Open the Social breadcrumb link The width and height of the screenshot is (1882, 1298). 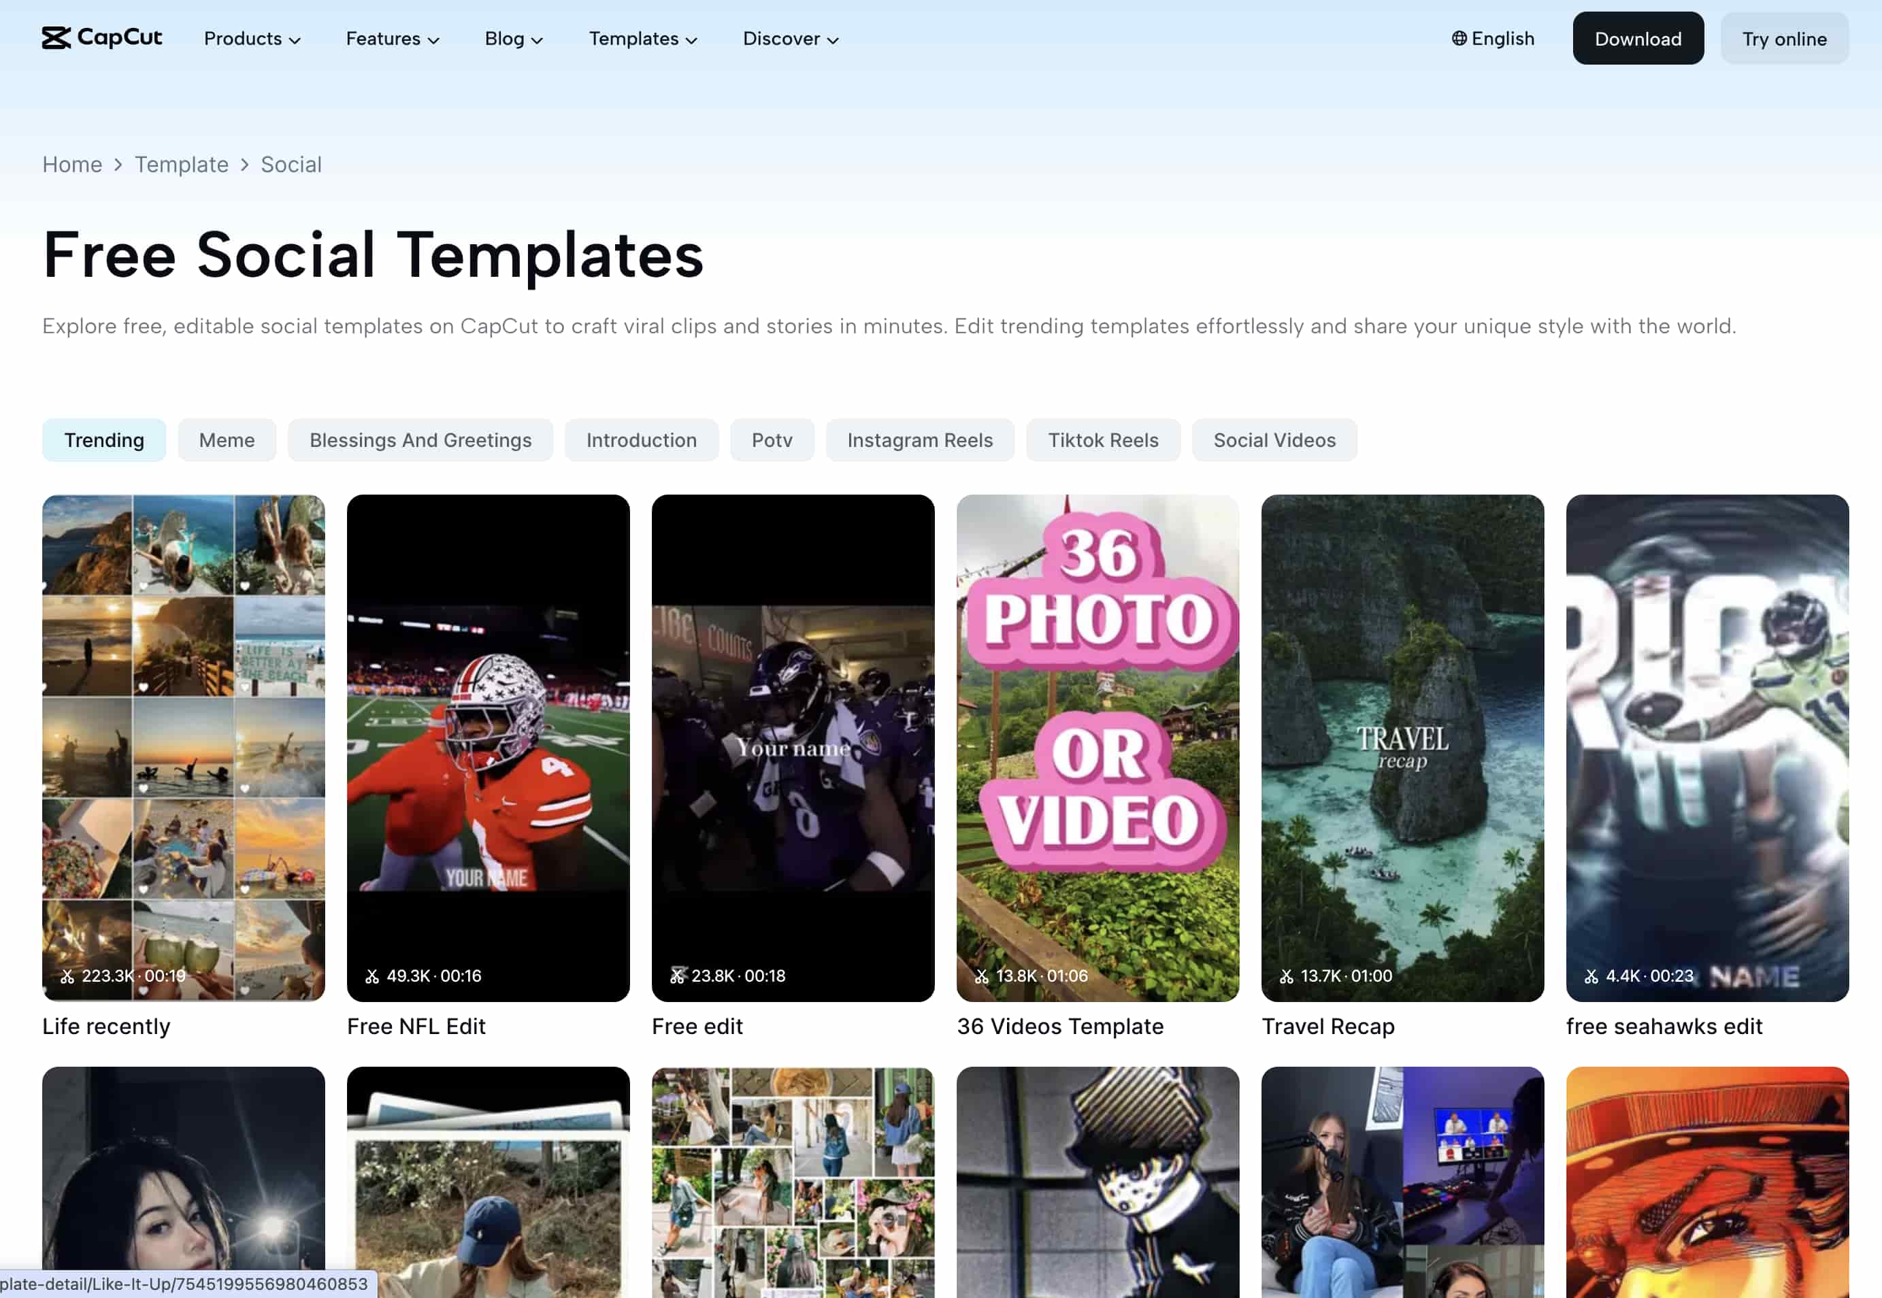[x=291, y=164]
